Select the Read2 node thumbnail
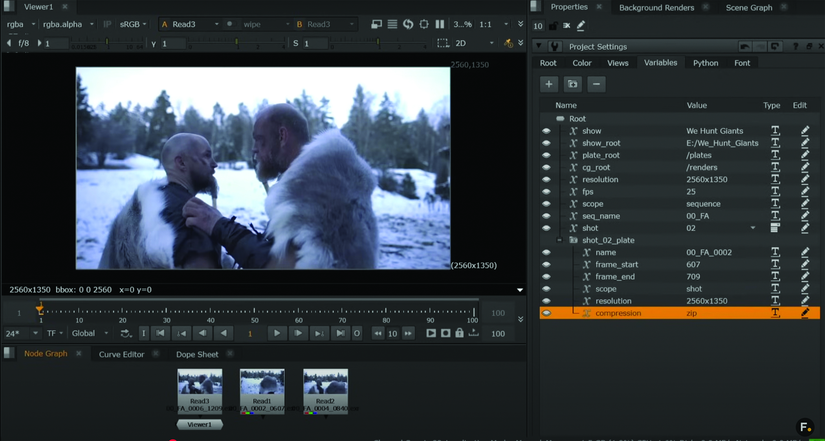 [325, 382]
